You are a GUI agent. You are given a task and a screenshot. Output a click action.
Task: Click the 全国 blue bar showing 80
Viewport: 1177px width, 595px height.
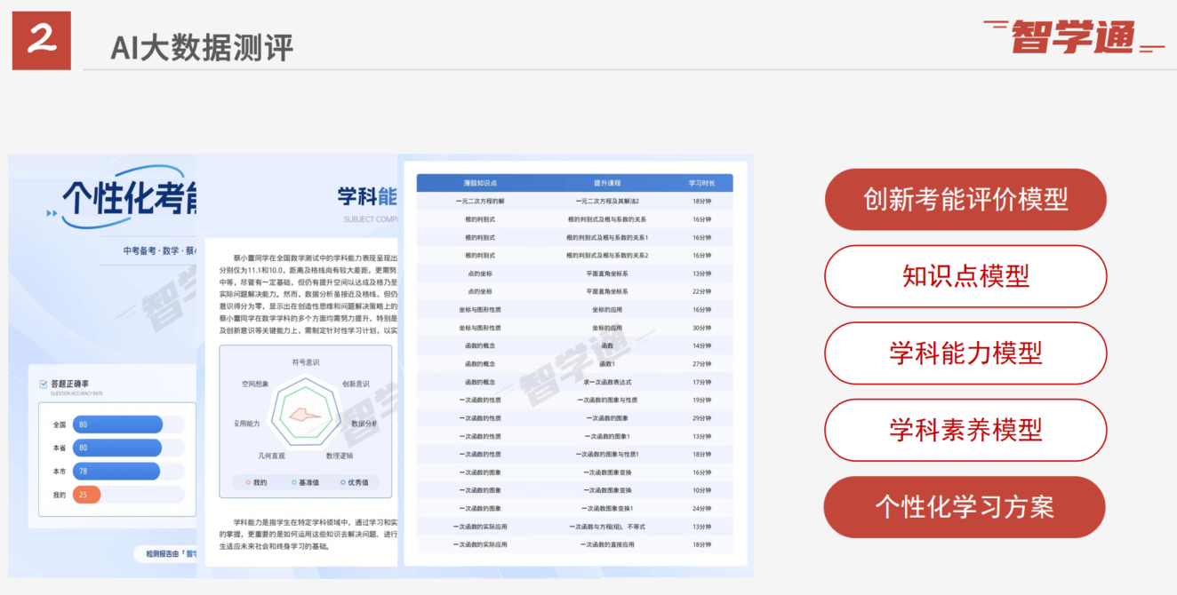pyautogui.click(x=117, y=424)
